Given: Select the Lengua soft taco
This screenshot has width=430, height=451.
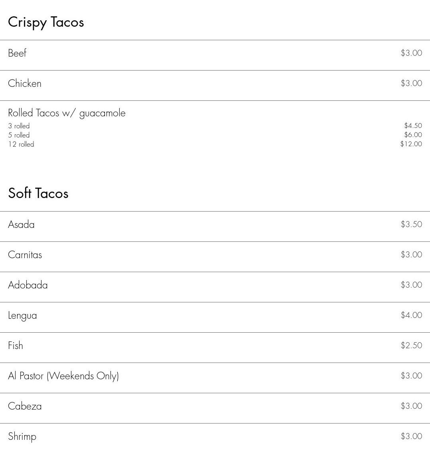Looking at the screenshot, I should tap(22, 315).
